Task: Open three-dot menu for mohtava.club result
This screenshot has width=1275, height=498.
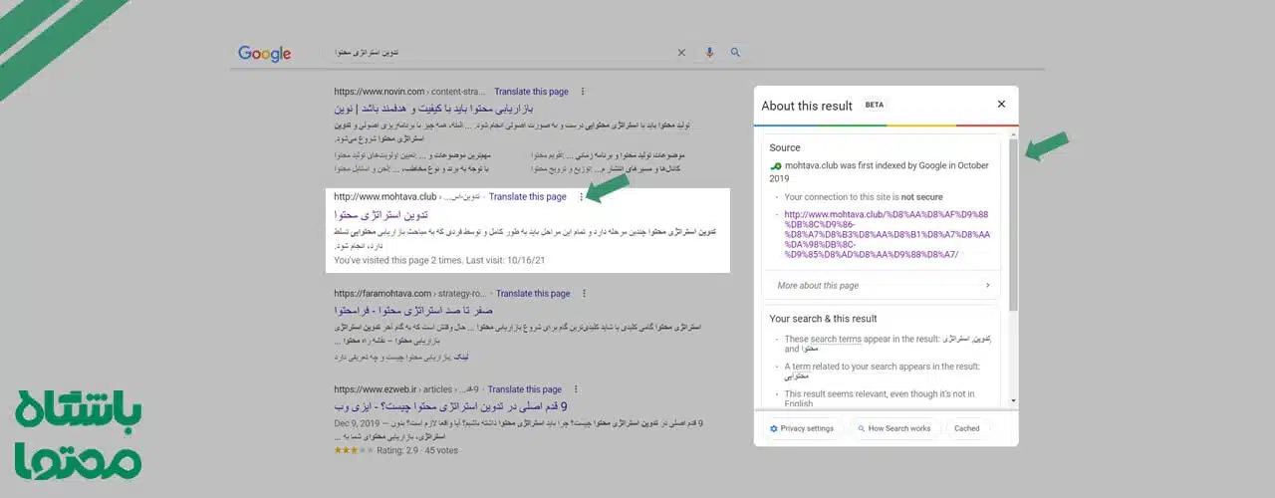Action: point(581,197)
